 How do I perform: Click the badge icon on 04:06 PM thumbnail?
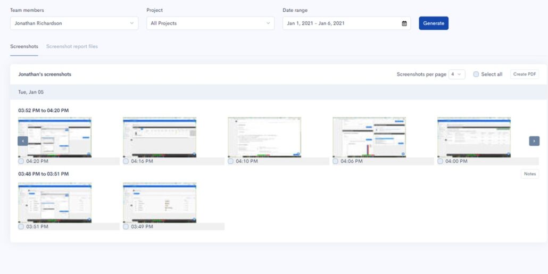coord(403,154)
